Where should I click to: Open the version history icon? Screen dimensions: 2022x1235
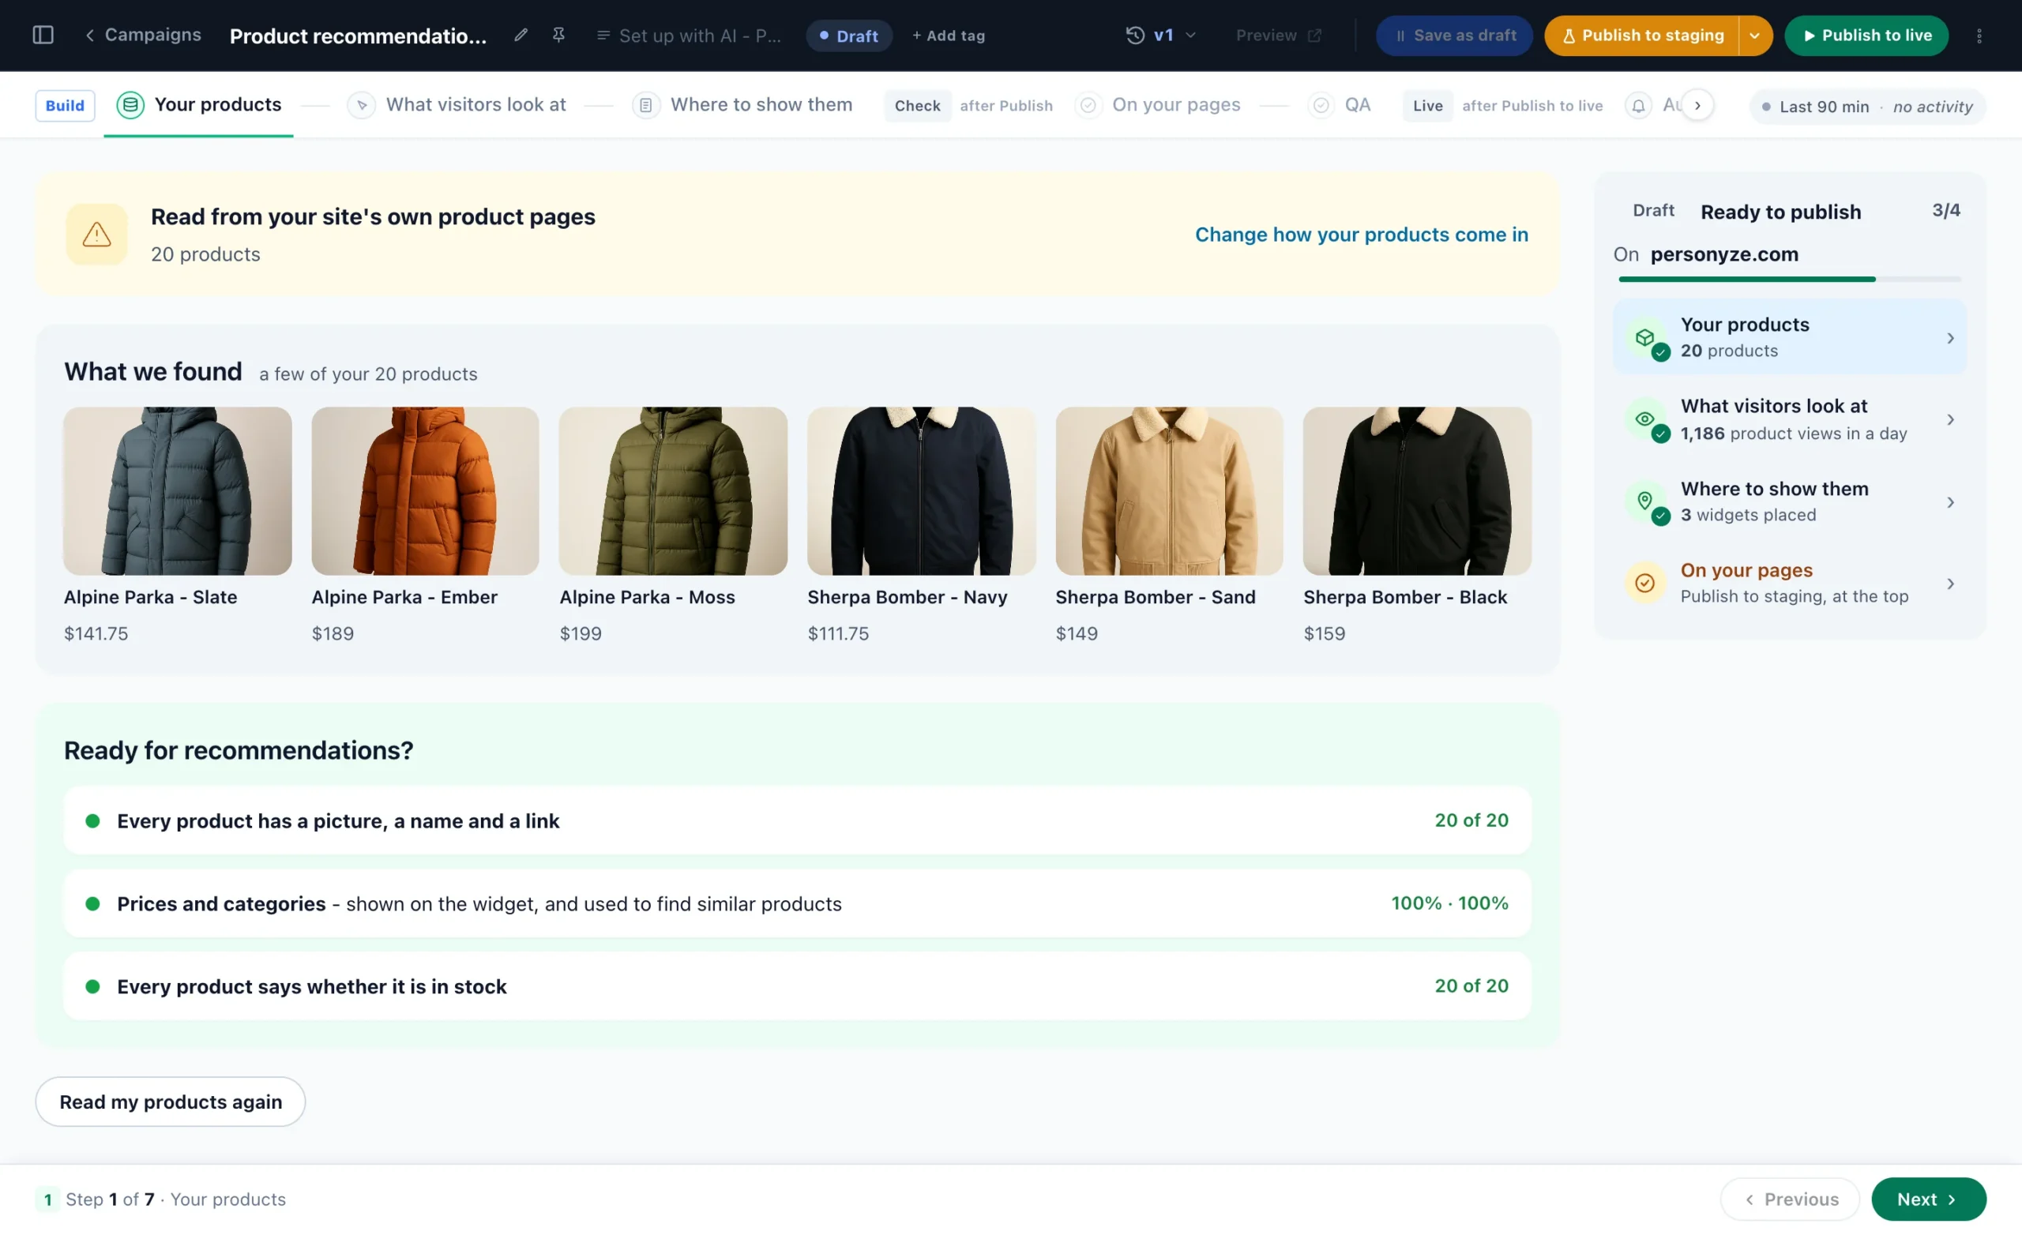[x=1135, y=36]
